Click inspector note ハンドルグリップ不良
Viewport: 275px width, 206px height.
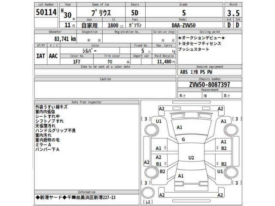click(x=55, y=130)
